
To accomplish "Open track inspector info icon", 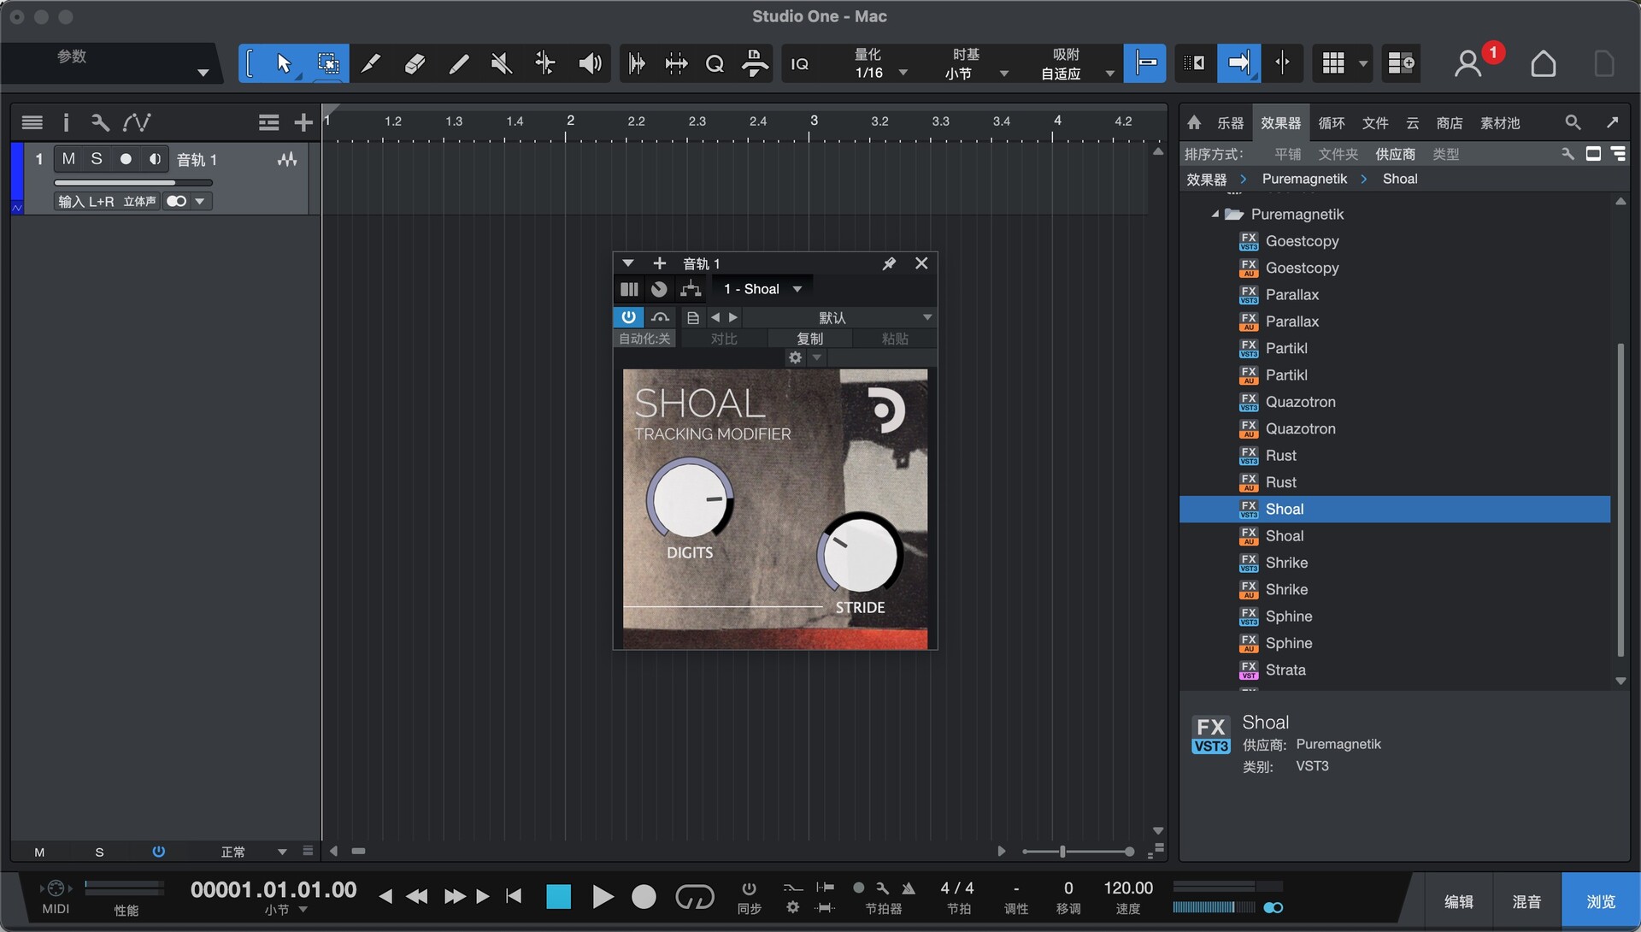I will click(66, 123).
